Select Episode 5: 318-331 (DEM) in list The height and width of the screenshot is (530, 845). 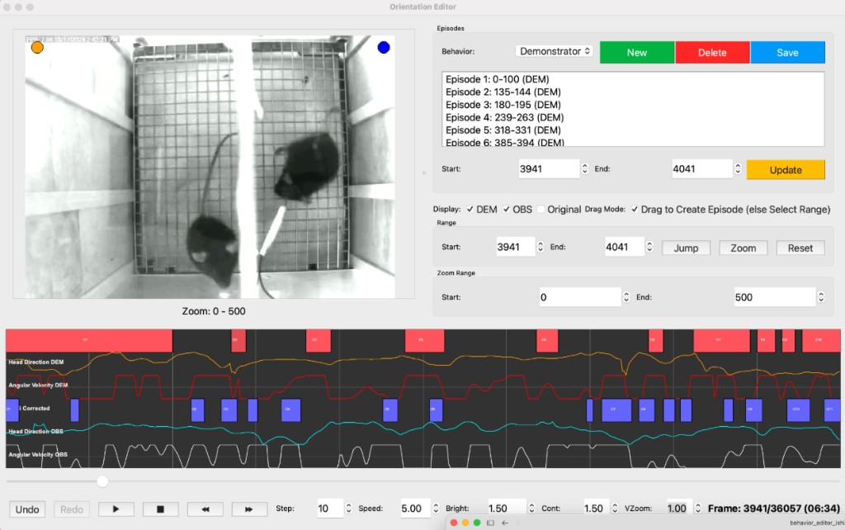point(633,130)
